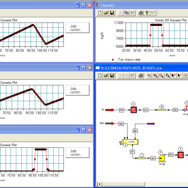Click the flowsheet horizontal scrollbar left arrow
The image size is (188, 188).
100,184
